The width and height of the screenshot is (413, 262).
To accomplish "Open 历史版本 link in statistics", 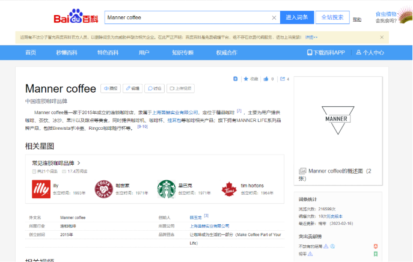I will (x=334, y=216).
